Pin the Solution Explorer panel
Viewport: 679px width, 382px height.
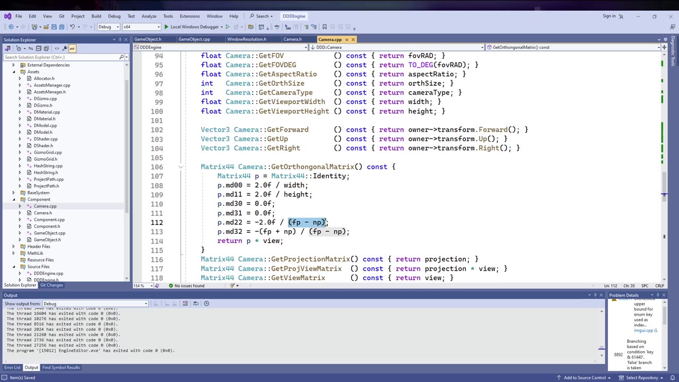[x=120, y=40]
